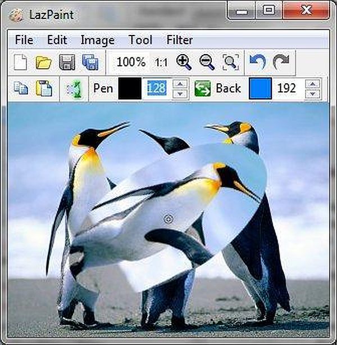The width and height of the screenshot is (337, 345).
Task: Save the image with the single floppy disk icon
Action: coord(67,62)
